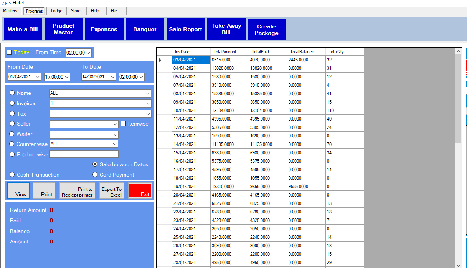Tick the Itemwise checkbox

point(124,124)
